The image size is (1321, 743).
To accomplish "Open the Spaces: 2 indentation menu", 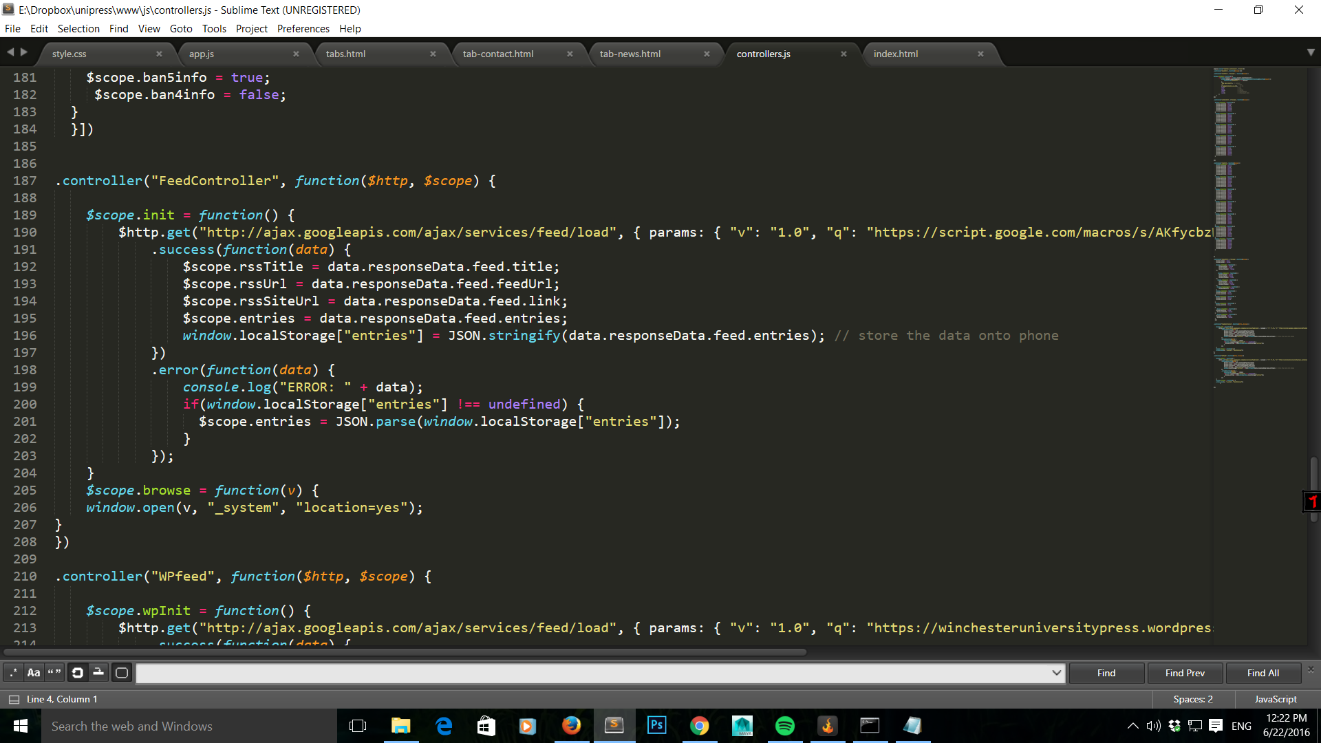I will click(1193, 699).
